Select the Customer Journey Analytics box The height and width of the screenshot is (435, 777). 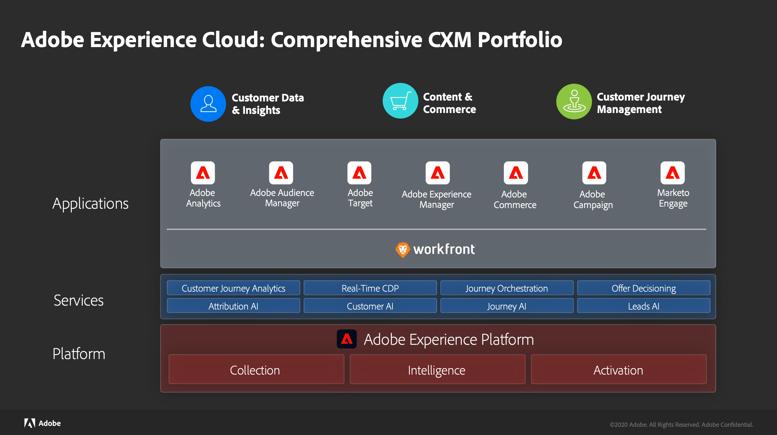click(x=233, y=288)
